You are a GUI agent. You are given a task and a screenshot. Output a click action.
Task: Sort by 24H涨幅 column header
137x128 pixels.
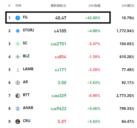[94, 6]
